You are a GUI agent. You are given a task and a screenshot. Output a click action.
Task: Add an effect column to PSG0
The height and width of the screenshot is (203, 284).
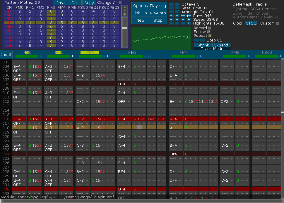(x=280, y=56)
